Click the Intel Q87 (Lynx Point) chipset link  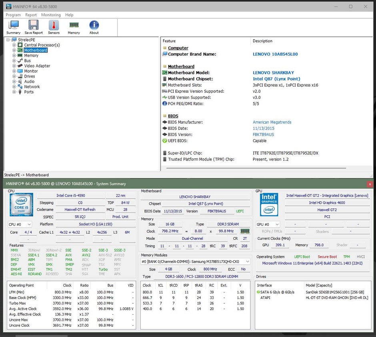pos(276,79)
